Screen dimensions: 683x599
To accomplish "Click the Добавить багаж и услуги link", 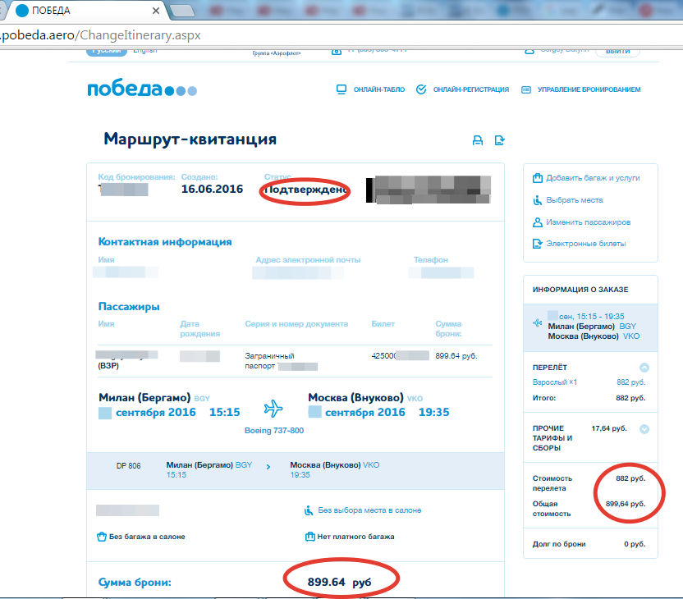I will click(x=593, y=178).
